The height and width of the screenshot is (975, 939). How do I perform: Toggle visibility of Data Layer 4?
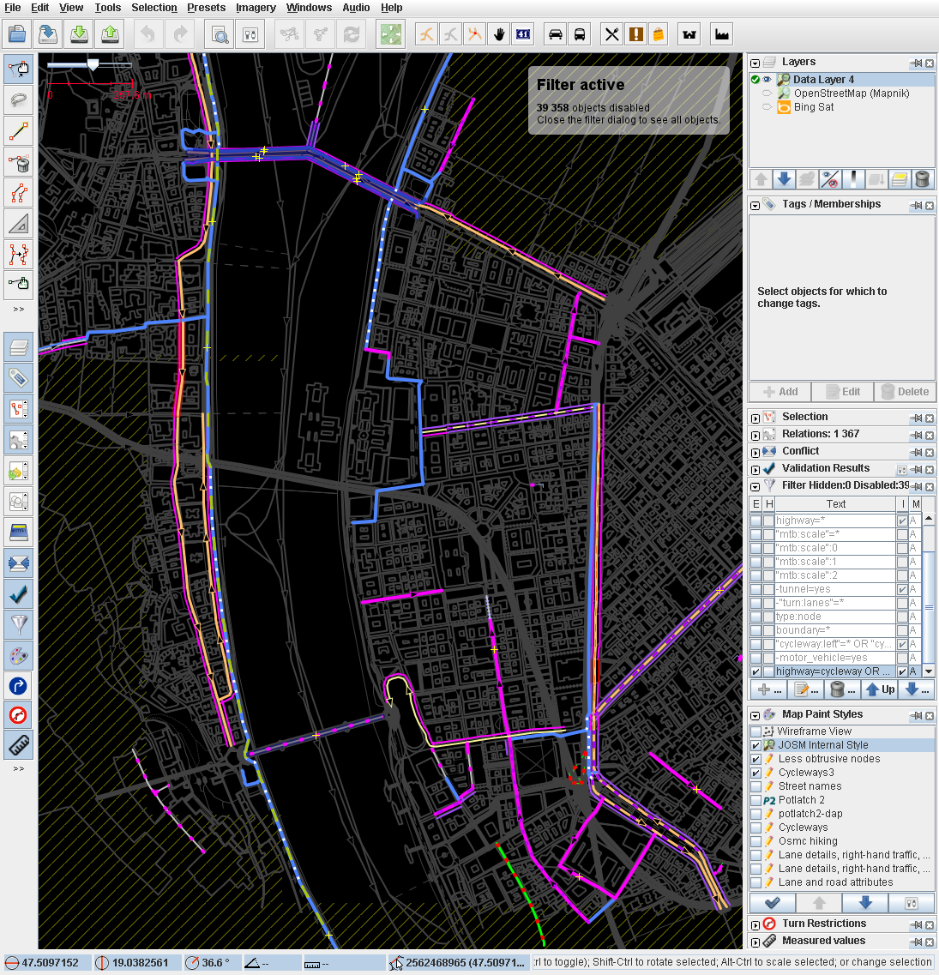click(x=767, y=80)
